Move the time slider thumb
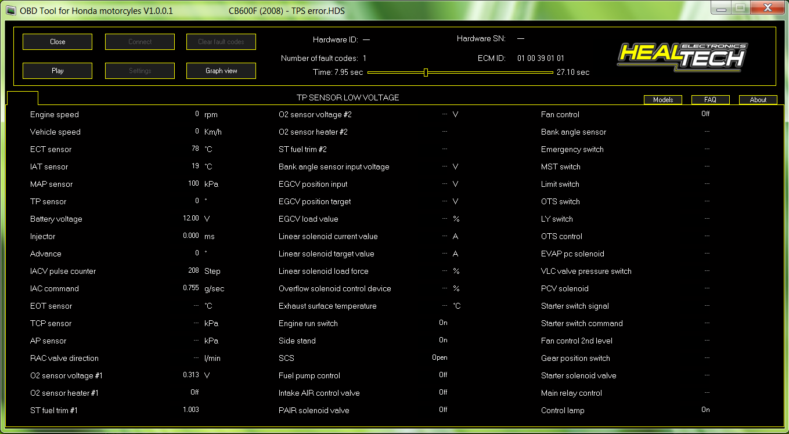The height and width of the screenshot is (434, 789). point(426,73)
